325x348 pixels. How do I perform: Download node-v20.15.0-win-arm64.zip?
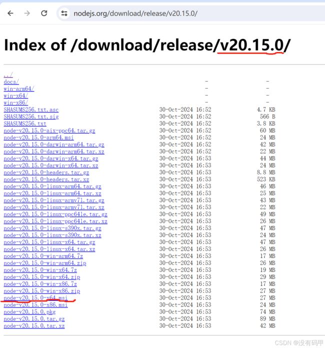click(45, 263)
